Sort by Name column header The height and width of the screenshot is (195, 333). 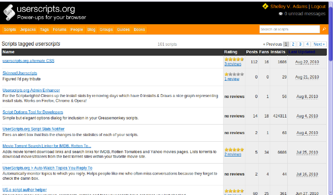pyautogui.click(x=9, y=52)
